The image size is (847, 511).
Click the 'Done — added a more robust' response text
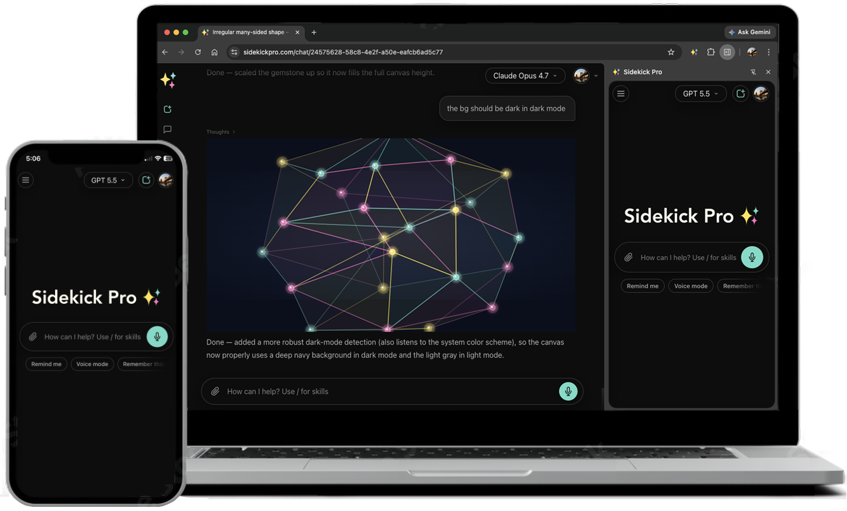pos(385,349)
